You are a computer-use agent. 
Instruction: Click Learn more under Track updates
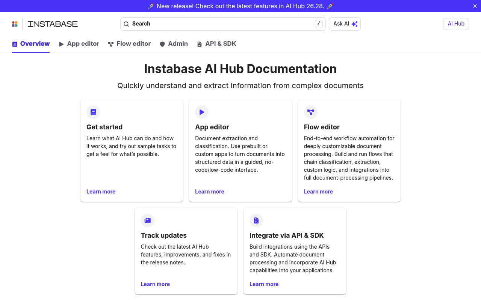click(155, 284)
